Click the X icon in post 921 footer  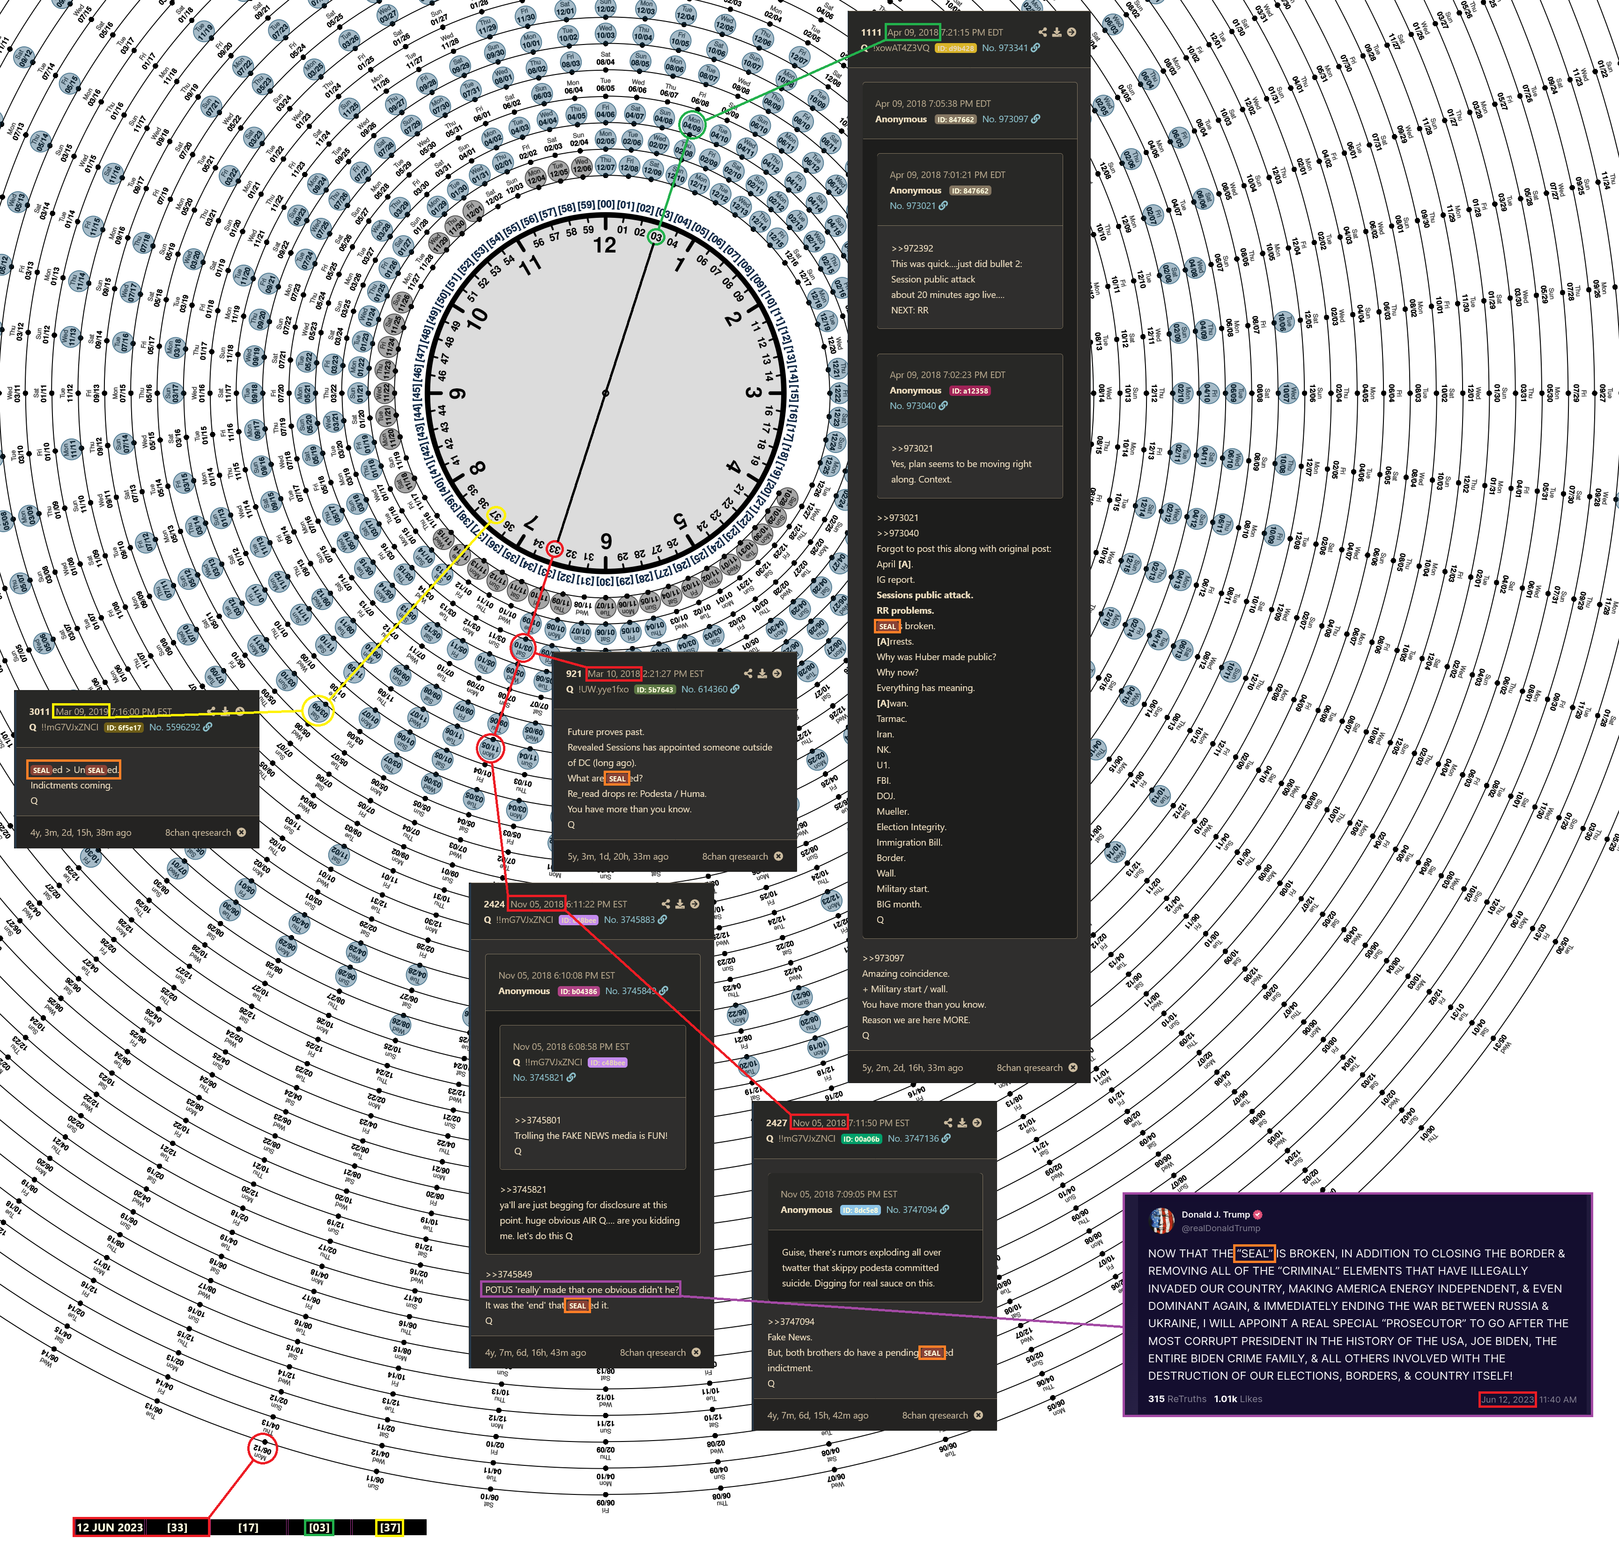(x=778, y=855)
